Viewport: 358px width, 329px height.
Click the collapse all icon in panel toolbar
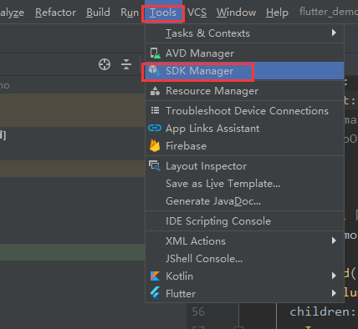126,64
